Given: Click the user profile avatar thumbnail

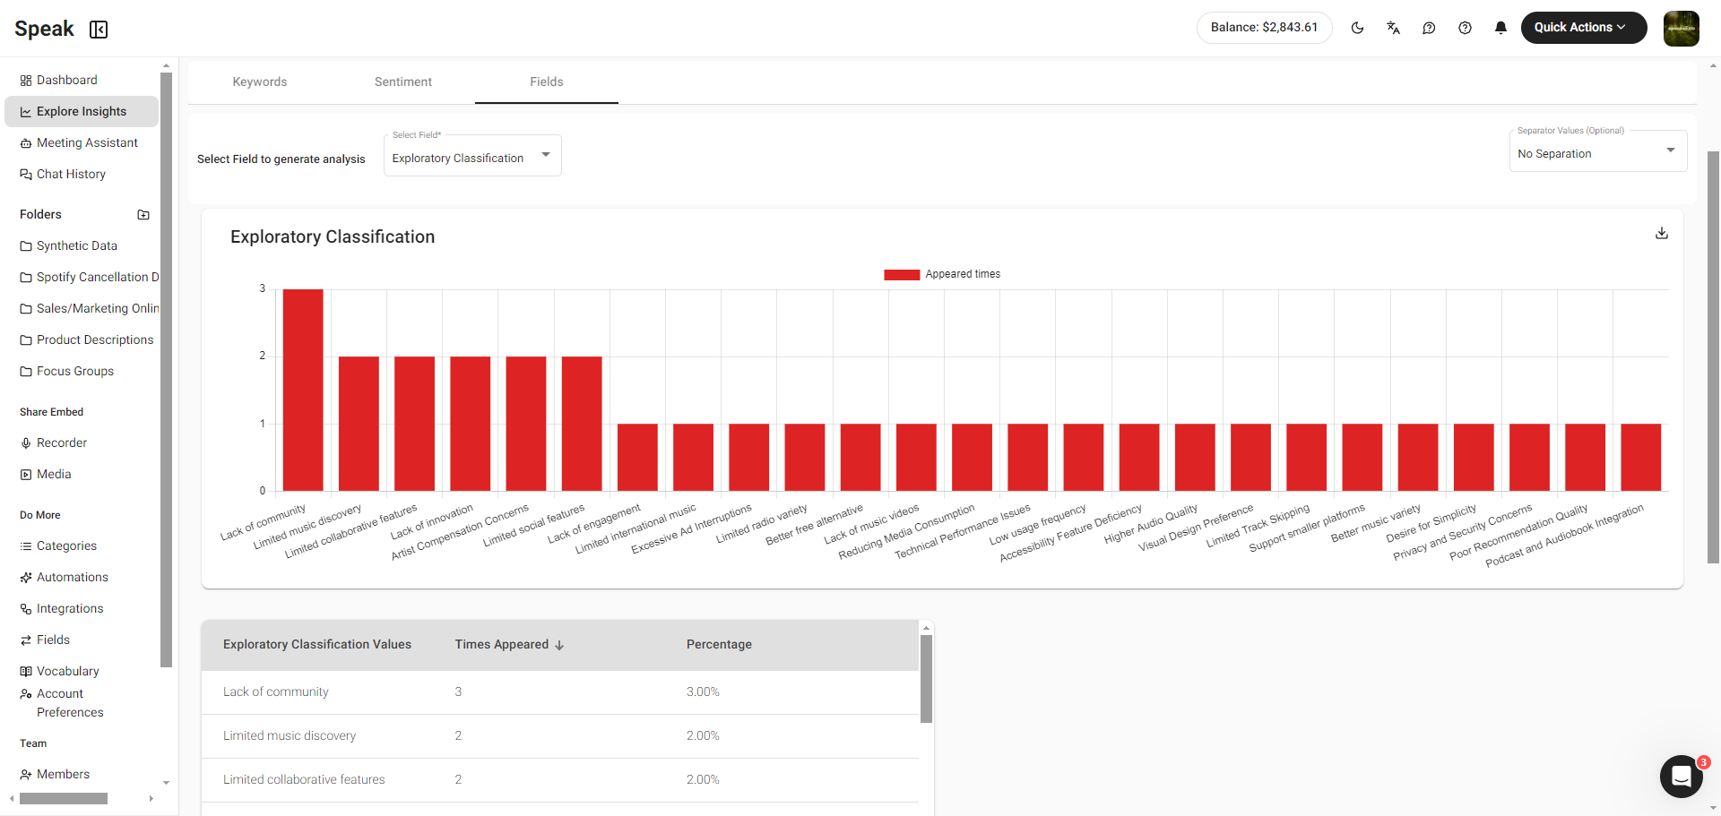Looking at the screenshot, I should (1681, 29).
